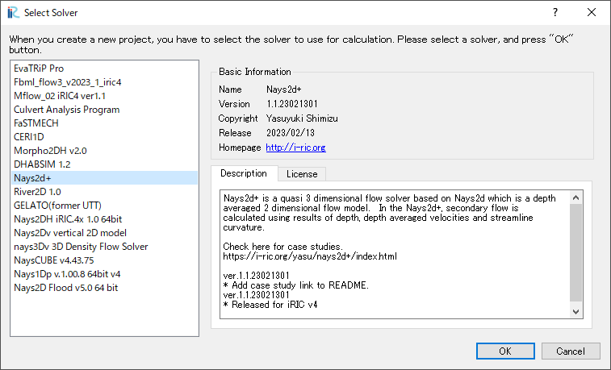
Task: Select the FaSTMECH solver
Action: (x=104, y=123)
